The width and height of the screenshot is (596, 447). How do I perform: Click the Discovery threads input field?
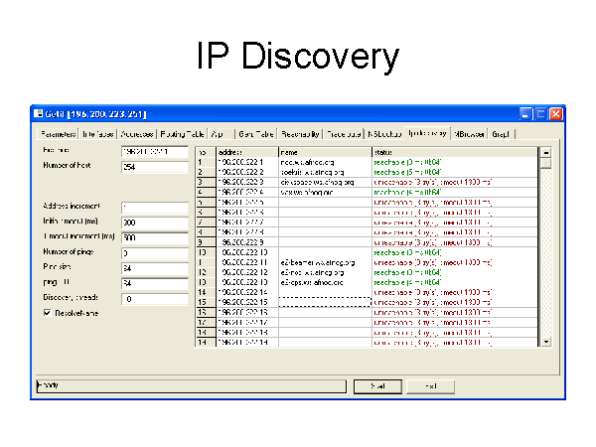point(154,298)
